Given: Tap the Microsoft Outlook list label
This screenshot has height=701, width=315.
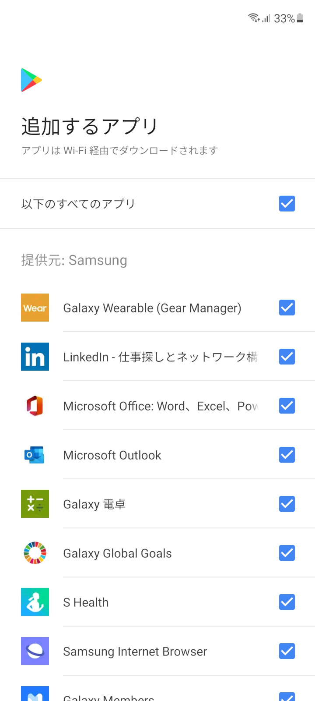Looking at the screenshot, I should coord(112,455).
